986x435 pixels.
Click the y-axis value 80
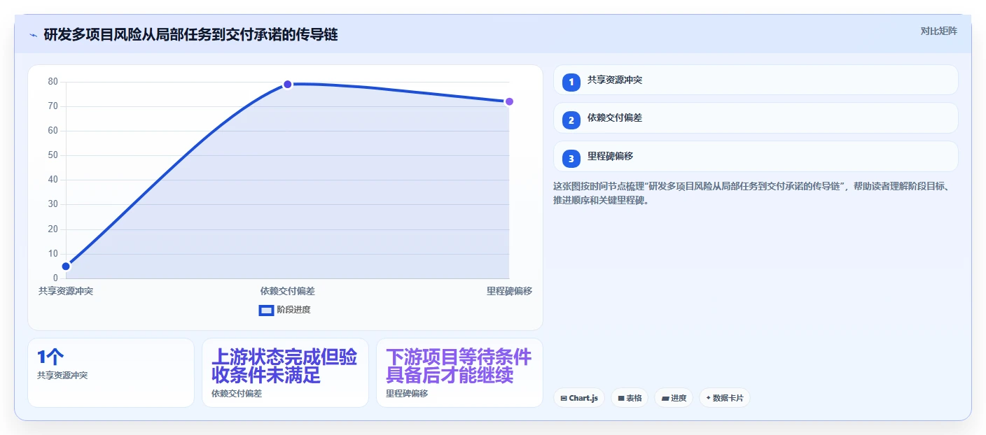pos(53,82)
